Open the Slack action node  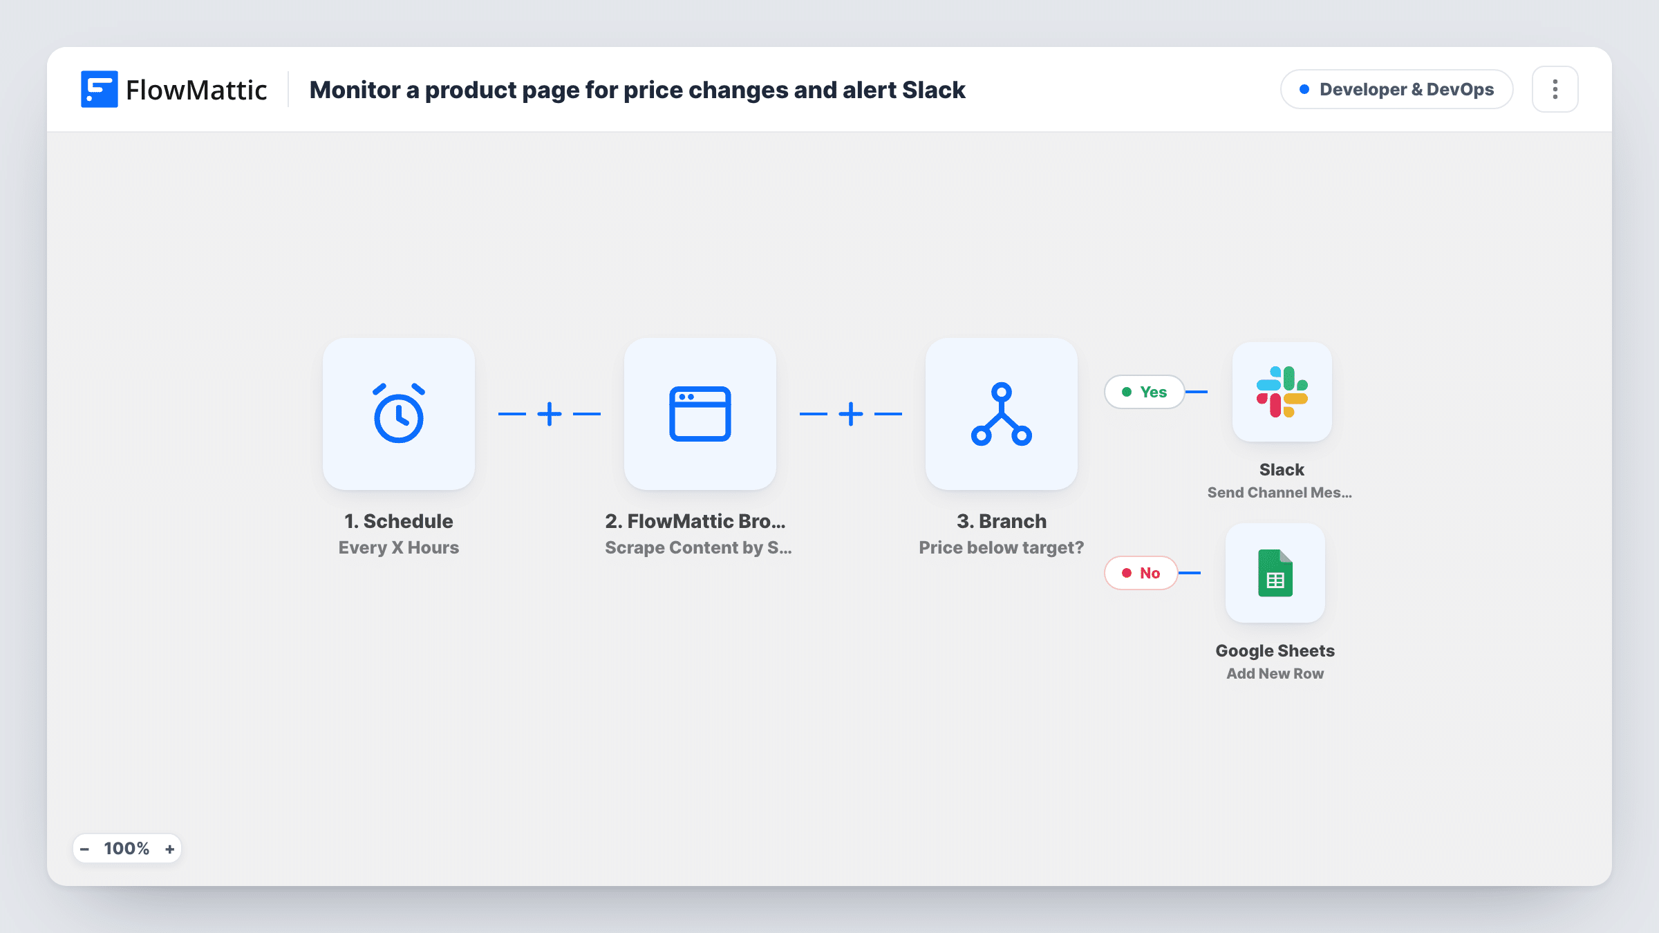[x=1282, y=392]
